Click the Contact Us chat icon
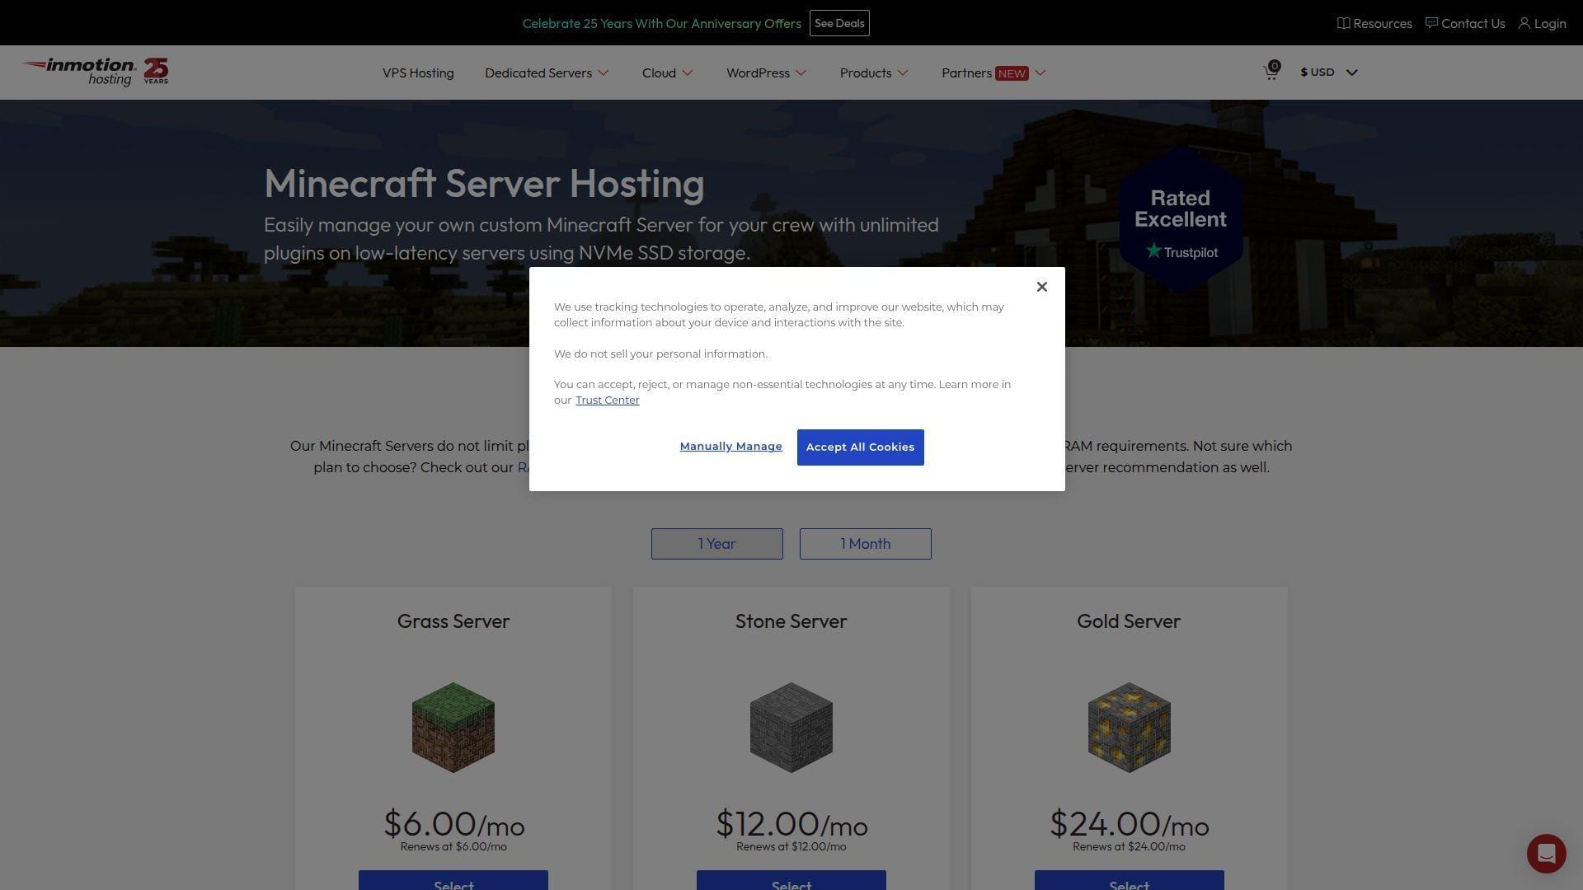1583x890 pixels. click(1431, 23)
